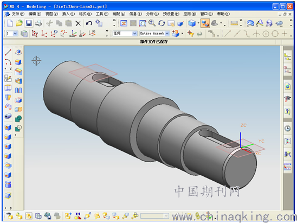Open the work layer number dropdown
297x223 pixels.
[x=15, y=34]
